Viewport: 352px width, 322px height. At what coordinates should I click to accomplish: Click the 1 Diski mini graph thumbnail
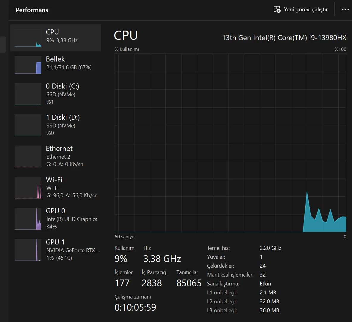click(x=28, y=125)
